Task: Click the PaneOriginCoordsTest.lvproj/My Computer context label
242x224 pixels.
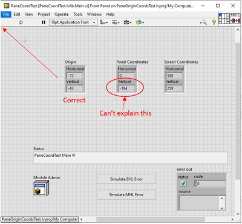Action: (40, 219)
